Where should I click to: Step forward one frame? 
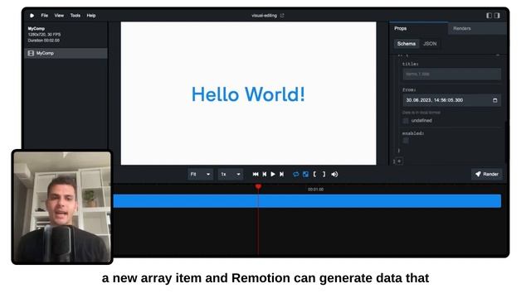pos(282,175)
